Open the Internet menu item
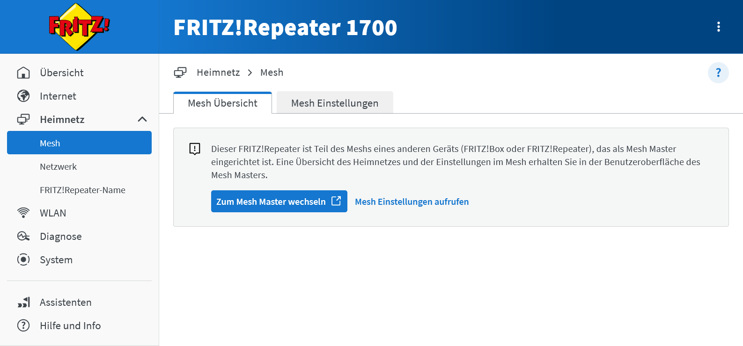Screen dimensions: 743x346 [79, 96]
